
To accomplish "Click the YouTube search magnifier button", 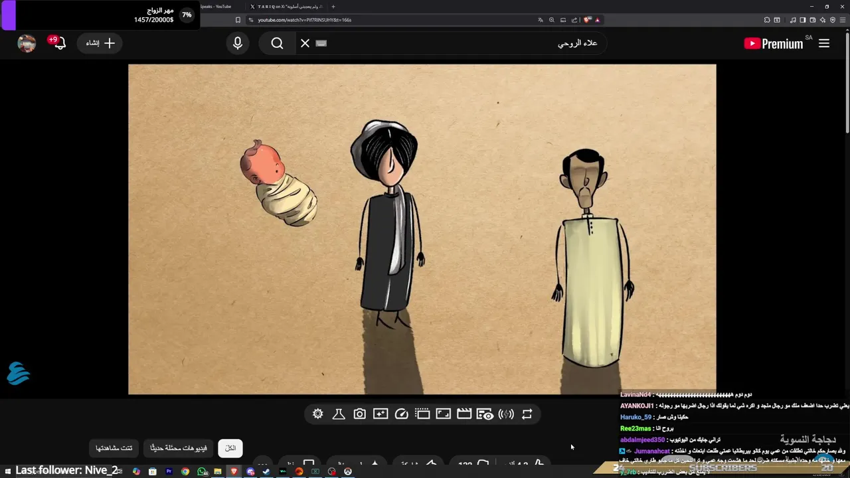I will pos(277,43).
